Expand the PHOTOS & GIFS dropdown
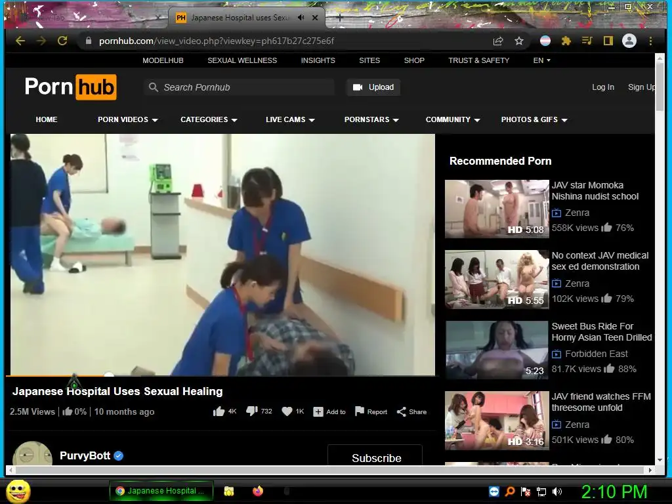The width and height of the screenshot is (672, 504). (x=534, y=119)
